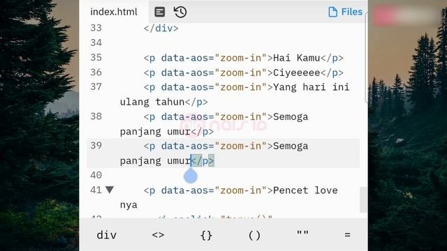The width and height of the screenshot is (447, 251).
Task: Open the version history clock icon
Action: click(180, 12)
